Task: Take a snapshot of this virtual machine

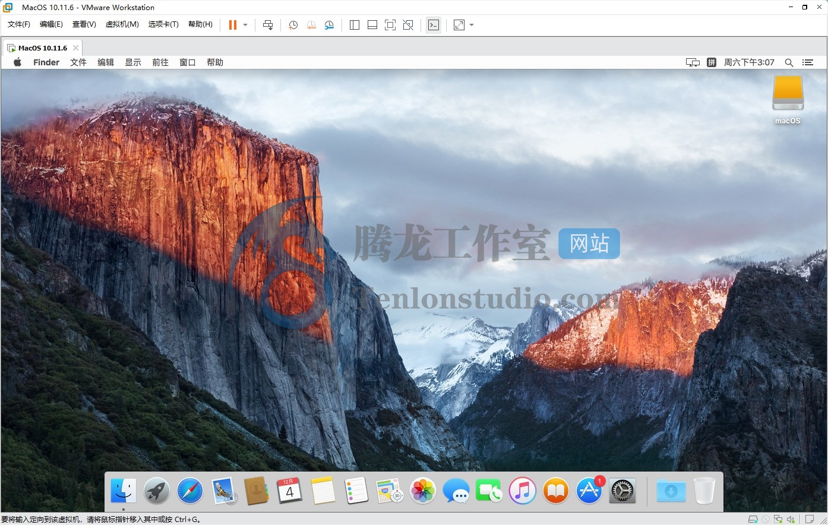Action: point(293,25)
